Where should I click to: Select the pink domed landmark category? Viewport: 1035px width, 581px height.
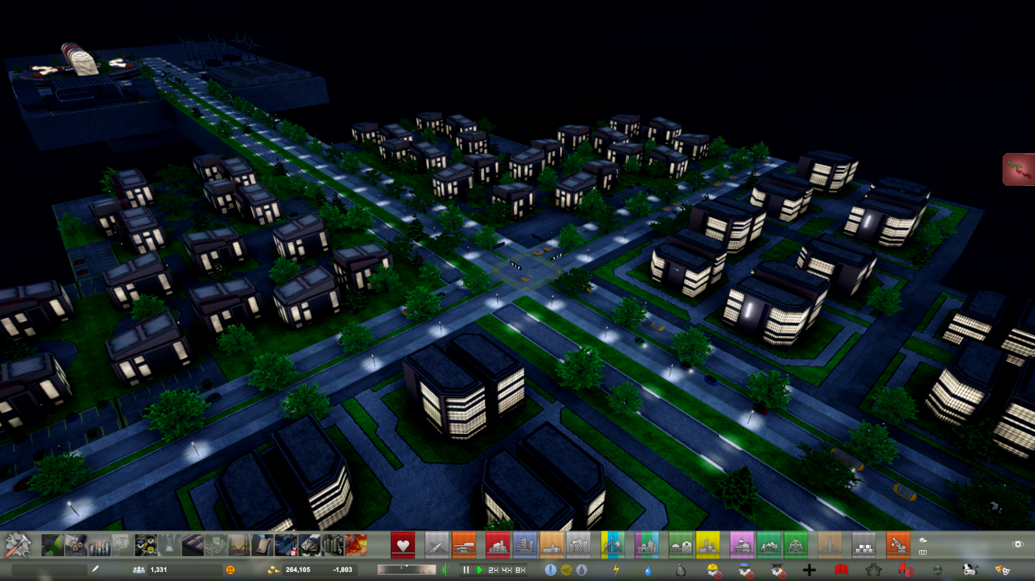(742, 545)
